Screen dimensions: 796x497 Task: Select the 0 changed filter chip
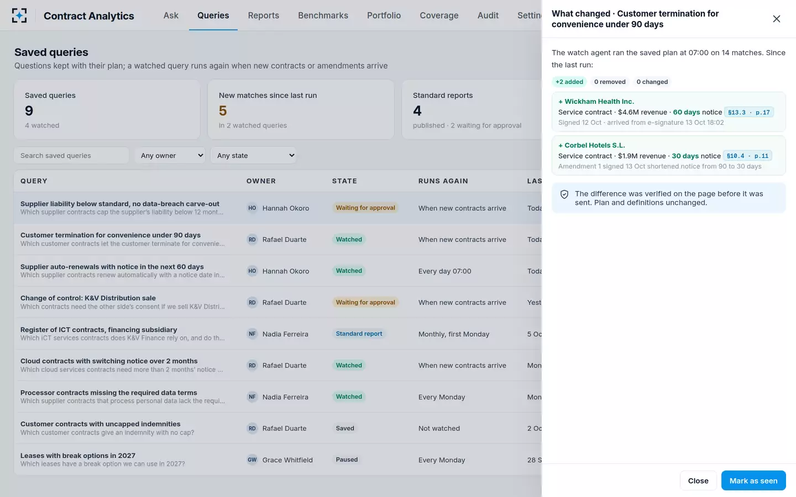652,82
